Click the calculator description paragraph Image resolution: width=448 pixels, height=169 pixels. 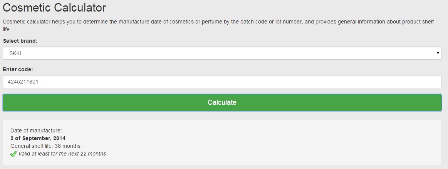coord(218,22)
